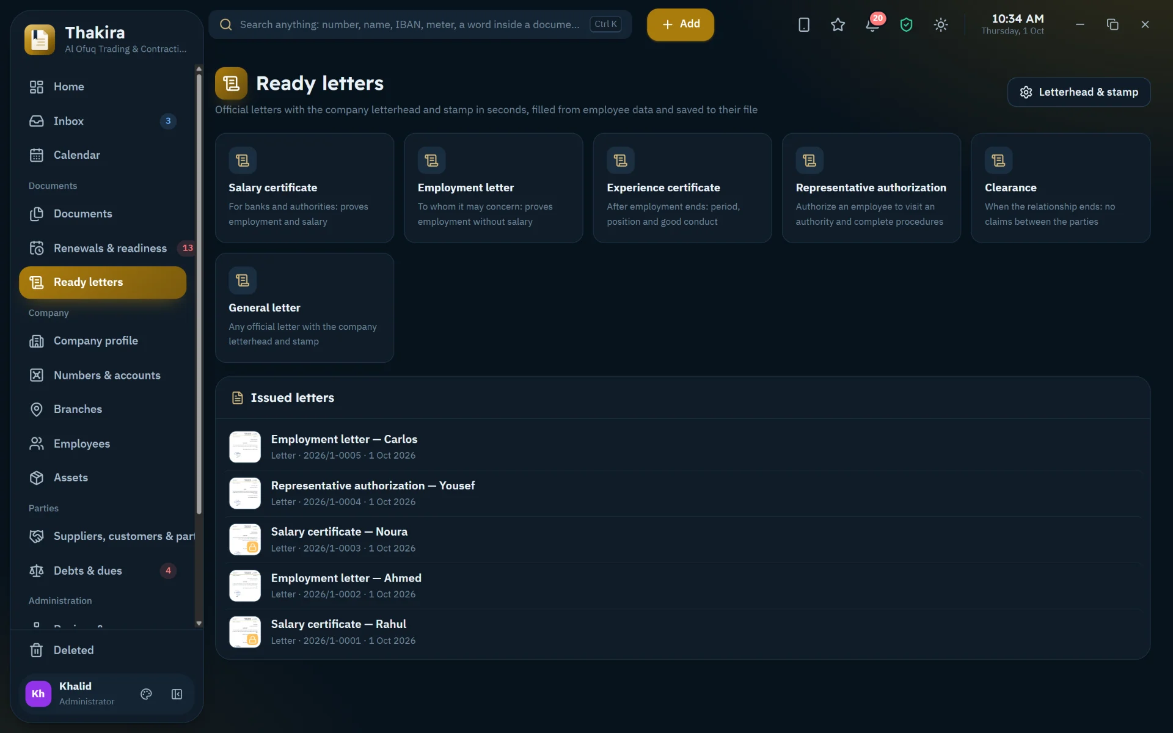Screen dimensions: 1173x733
Task: Select the text "Employment letter — Ahmed"
Action: tap(346, 578)
